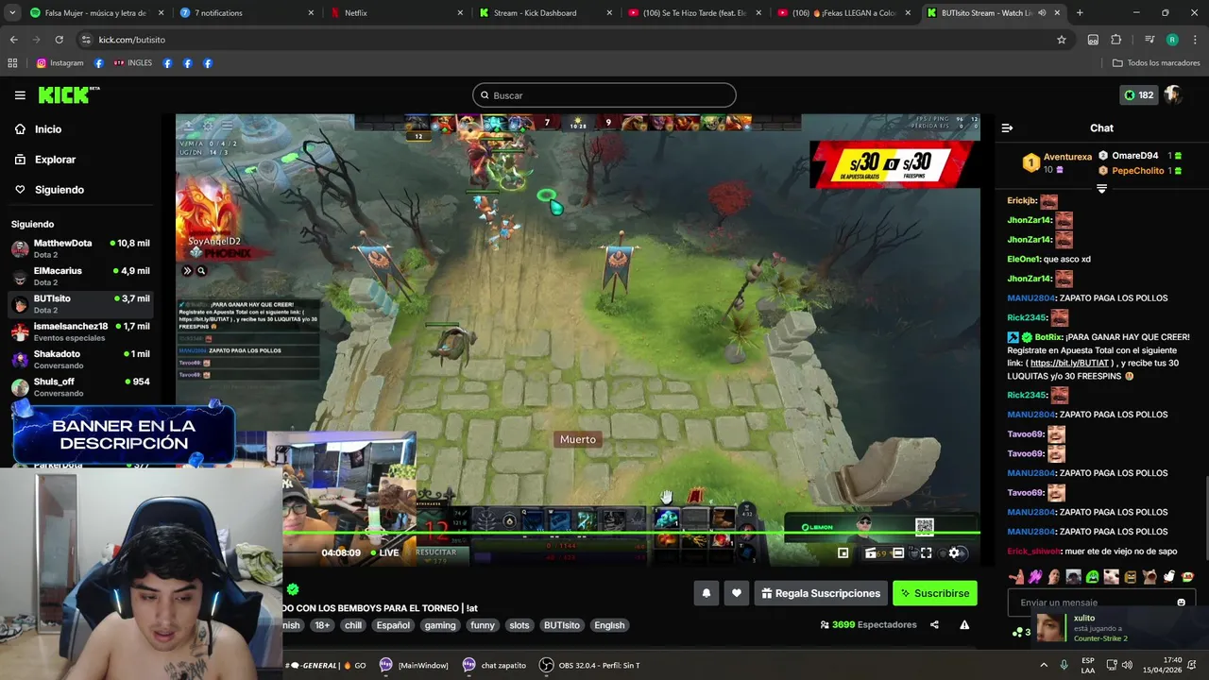Viewport: 1209px width, 680px height.
Task: Switch to Netflix browser tab
Action: click(x=397, y=13)
